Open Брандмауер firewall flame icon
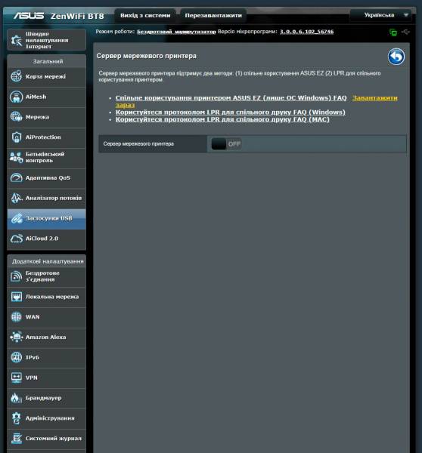422x453 pixels. [x=16, y=398]
